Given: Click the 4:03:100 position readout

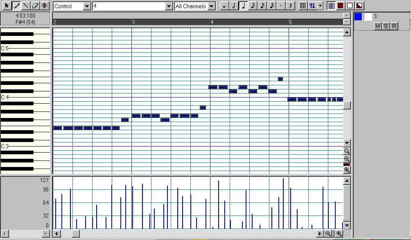Looking at the screenshot, I should [x=25, y=16].
